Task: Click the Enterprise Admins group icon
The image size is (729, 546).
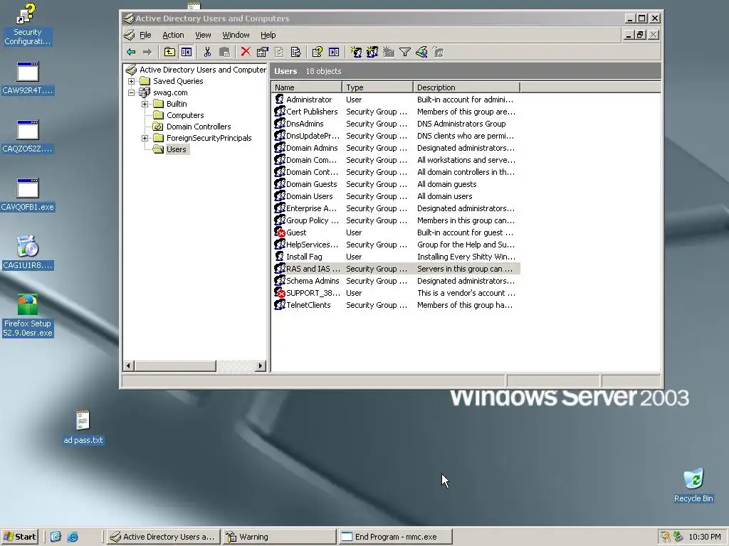Action: tap(279, 208)
